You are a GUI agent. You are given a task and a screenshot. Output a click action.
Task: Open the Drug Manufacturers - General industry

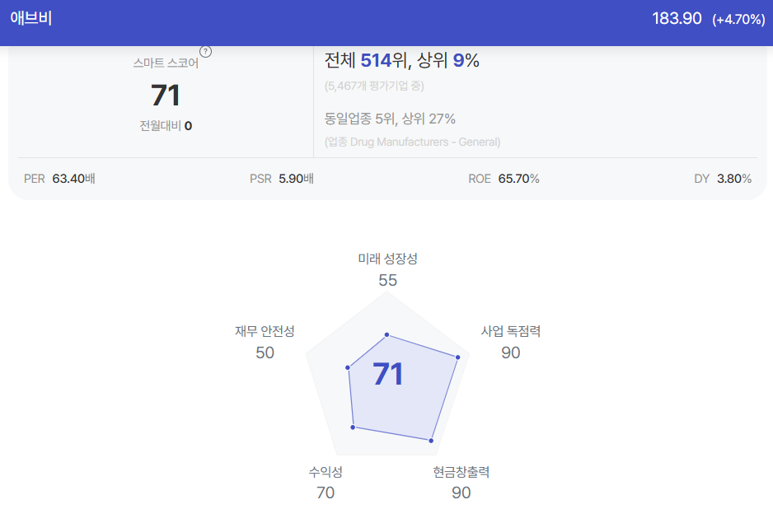[413, 142]
